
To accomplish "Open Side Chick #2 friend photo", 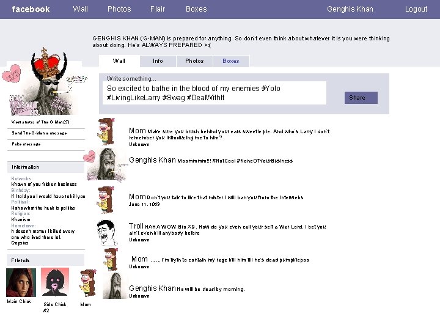I will click(x=55, y=282).
